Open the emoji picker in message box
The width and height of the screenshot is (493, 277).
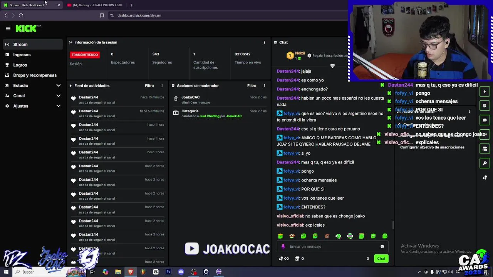click(382, 247)
